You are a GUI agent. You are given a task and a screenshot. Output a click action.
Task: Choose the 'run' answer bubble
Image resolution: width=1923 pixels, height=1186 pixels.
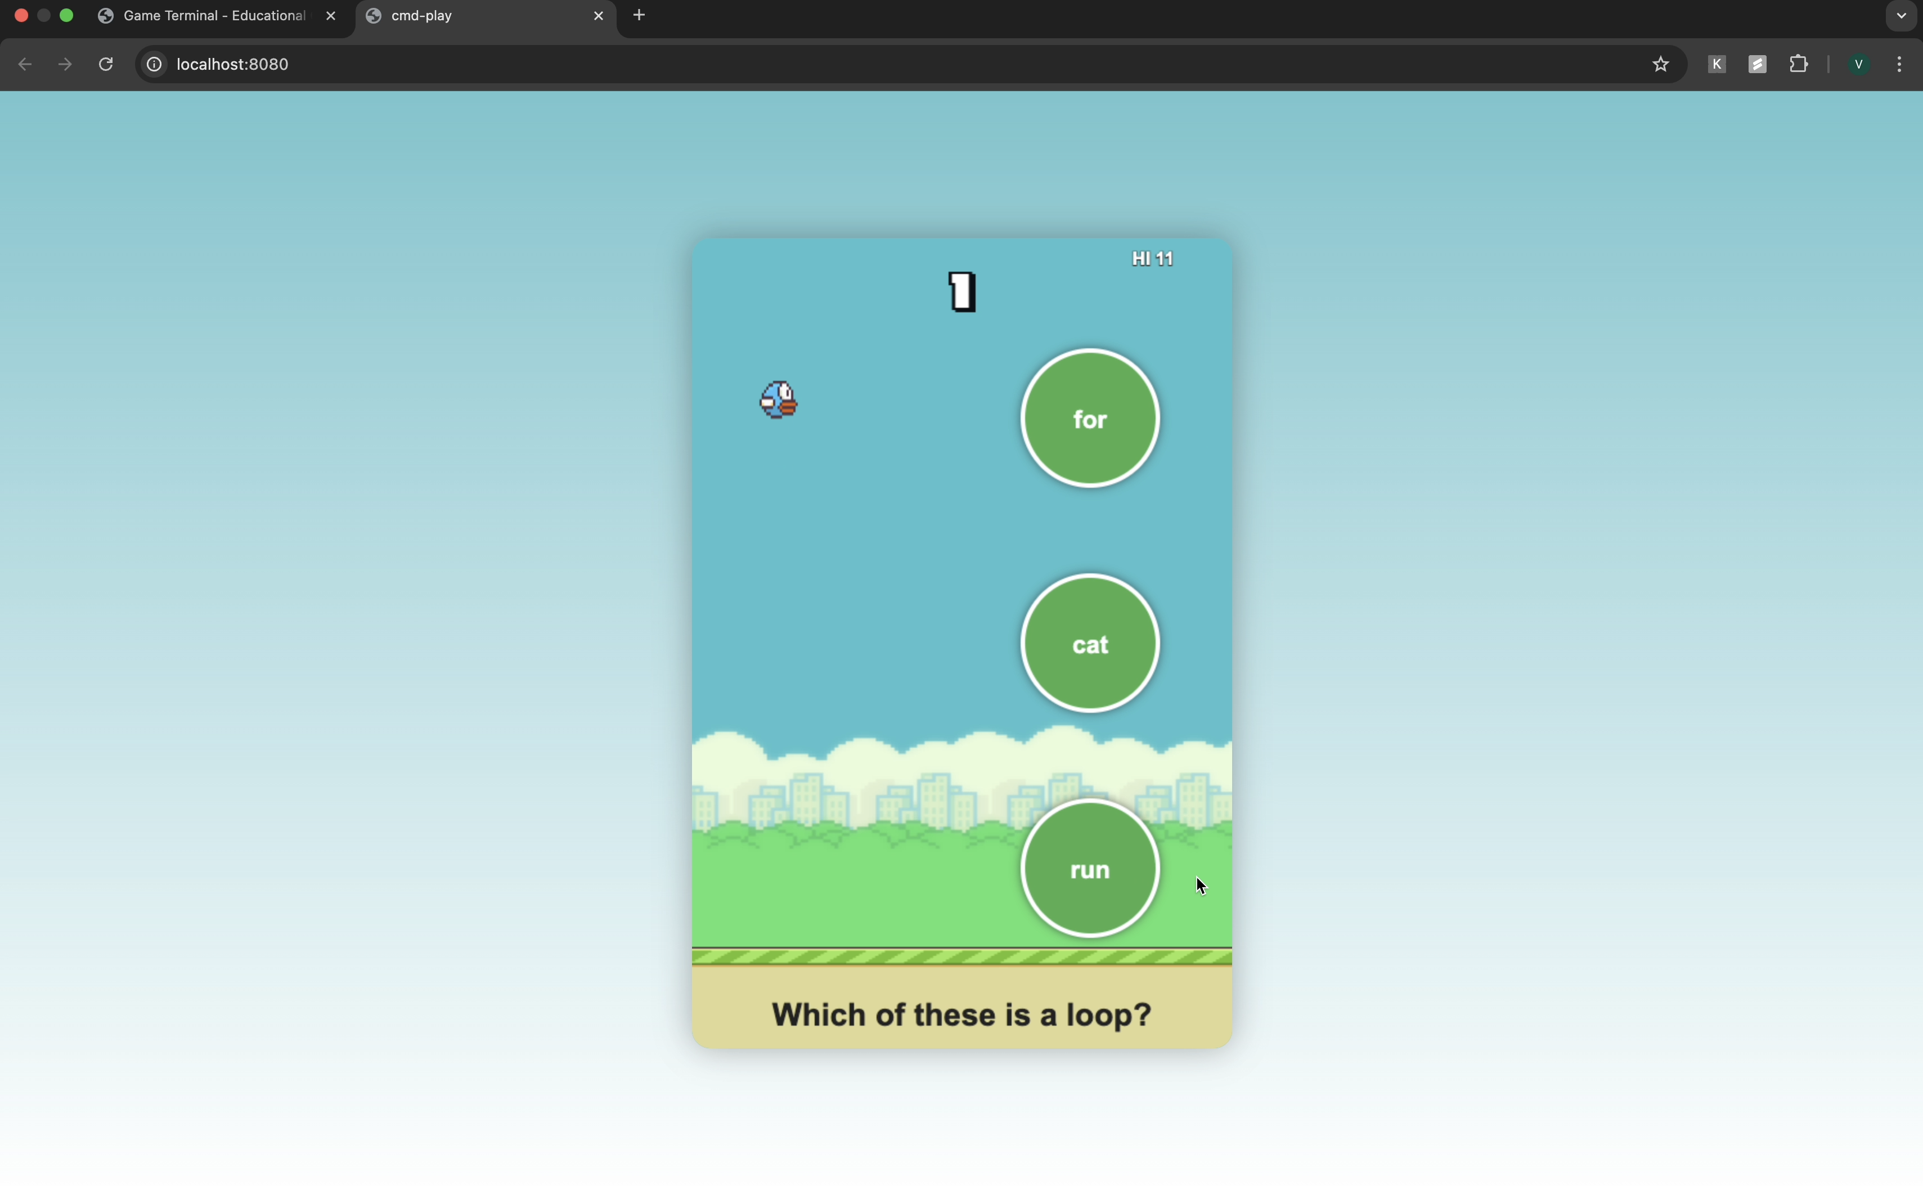pyautogui.click(x=1089, y=869)
